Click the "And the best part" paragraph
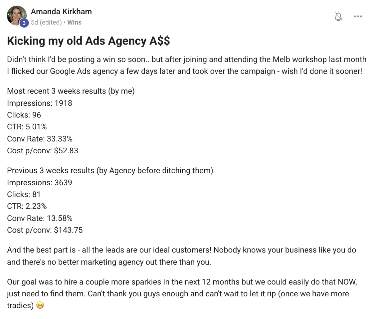The height and width of the screenshot is (319, 373). pos(182,256)
